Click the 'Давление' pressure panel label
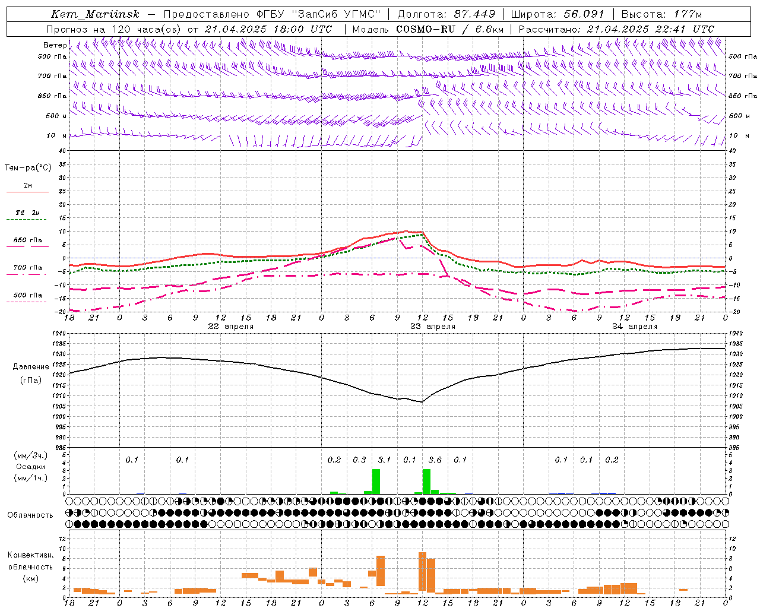This screenshot has width=760, height=608. [31, 367]
